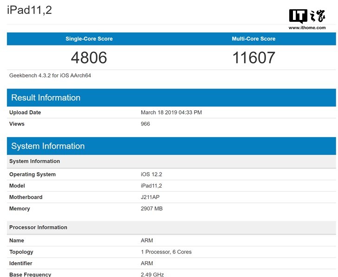Click the Motherboard label
Image resolution: width=338 pixels, height=277 pixels.
[x=26, y=197]
